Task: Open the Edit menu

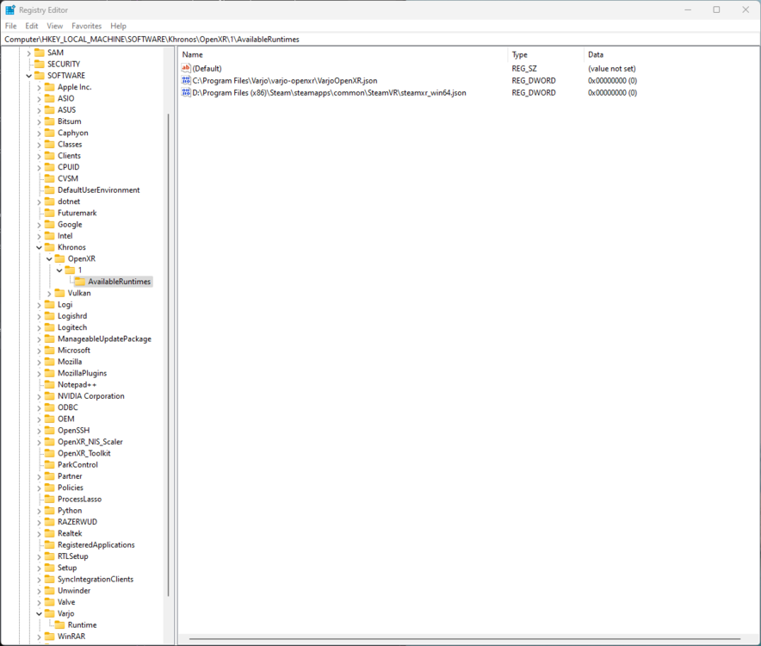Action: tap(32, 26)
